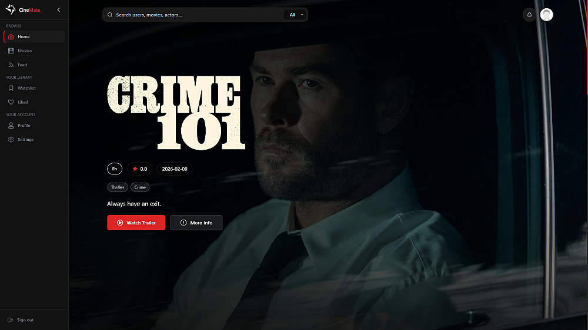Image resolution: width=588 pixels, height=330 pixels.
Task: Open More Info for Crime 101
Action: click(196, 223)
